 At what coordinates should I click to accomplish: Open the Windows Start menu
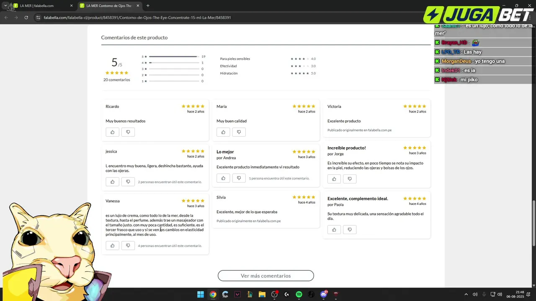point(201,294)
